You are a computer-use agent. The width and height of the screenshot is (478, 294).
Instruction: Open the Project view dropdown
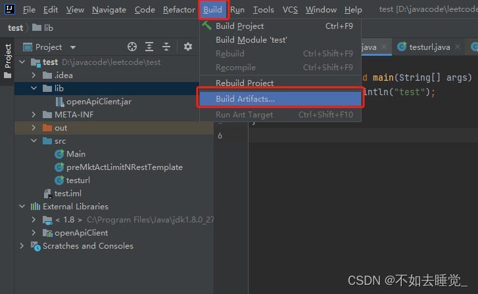(x=73, y=47)
